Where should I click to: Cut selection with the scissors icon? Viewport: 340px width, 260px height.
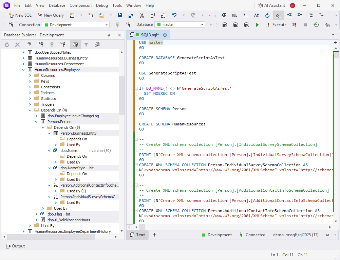pyautogui.click(x=142, y=15)
